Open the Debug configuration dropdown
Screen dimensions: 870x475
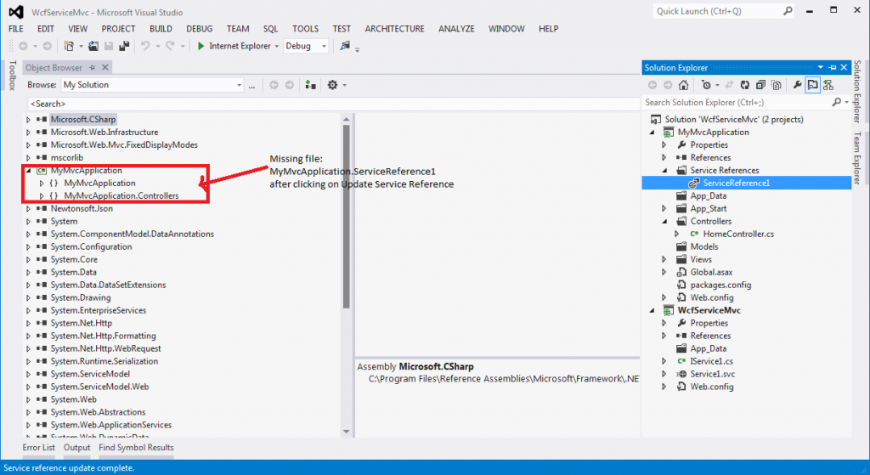[x=324, y=46]
